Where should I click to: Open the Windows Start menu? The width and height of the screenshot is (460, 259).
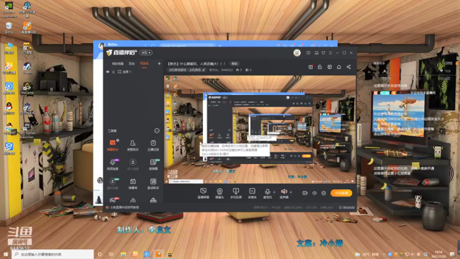point(5,254)
